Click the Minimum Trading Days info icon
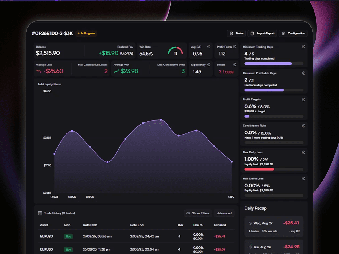The width and height of the screenshot is (339, 254). pyautogui.click(x=304, y=47)
